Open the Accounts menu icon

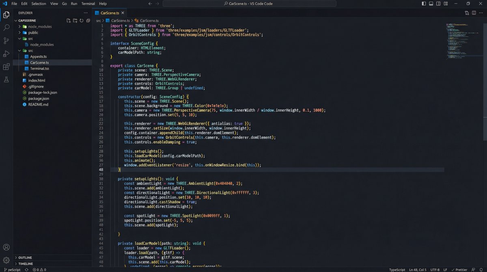[x=6, y=247]
